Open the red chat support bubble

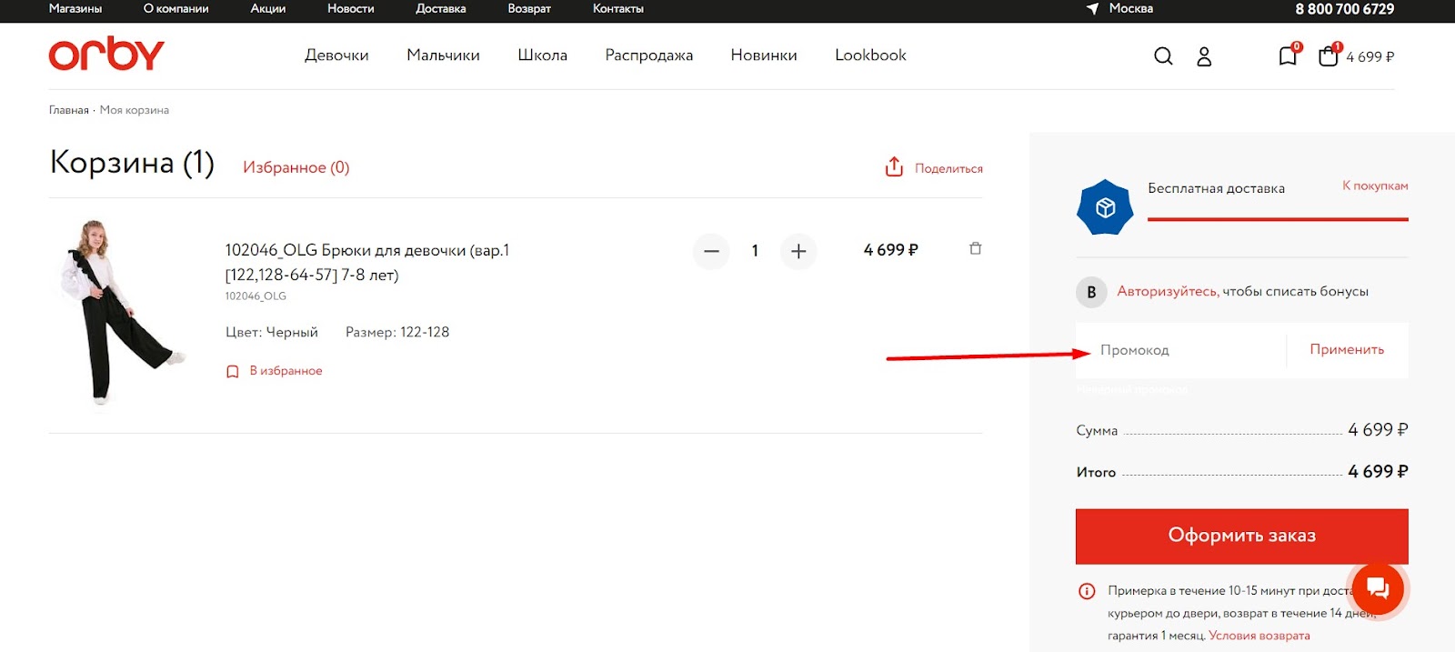[x=1378, y=588]
